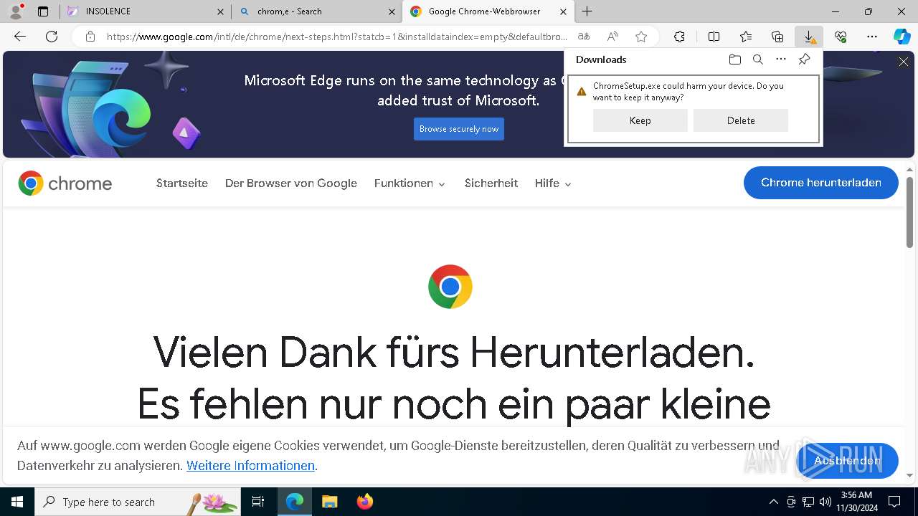Open the taskbar clock and date
Screen dimensions: 918x516
(x=856, y=502)
